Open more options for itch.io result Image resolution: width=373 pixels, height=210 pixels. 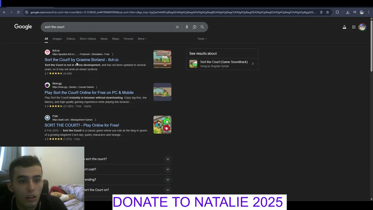point(112,54)
